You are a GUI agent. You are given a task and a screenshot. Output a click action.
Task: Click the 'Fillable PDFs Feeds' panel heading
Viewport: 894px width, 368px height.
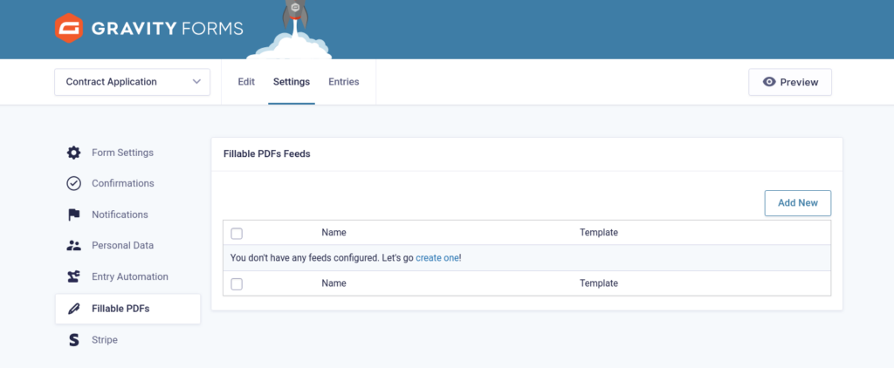click(267, 153)
